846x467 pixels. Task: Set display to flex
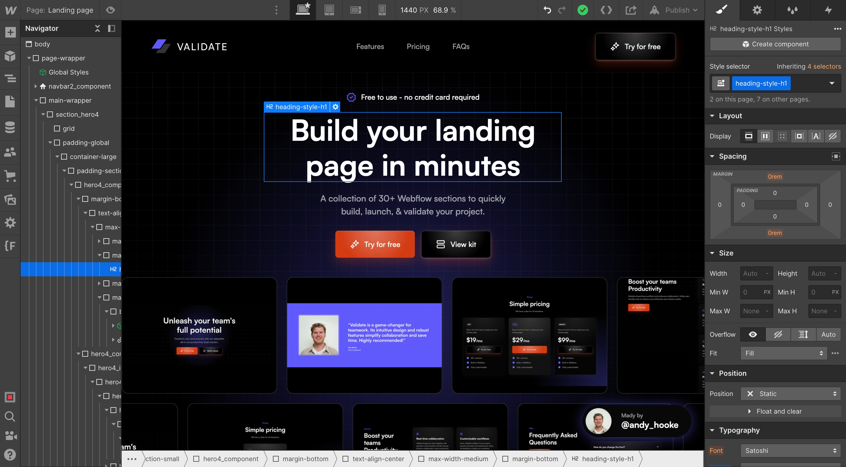click(765, 136)
